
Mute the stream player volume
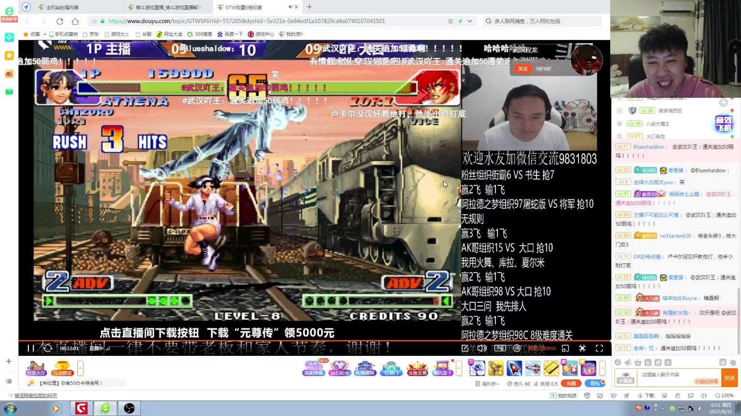point(481,348)
